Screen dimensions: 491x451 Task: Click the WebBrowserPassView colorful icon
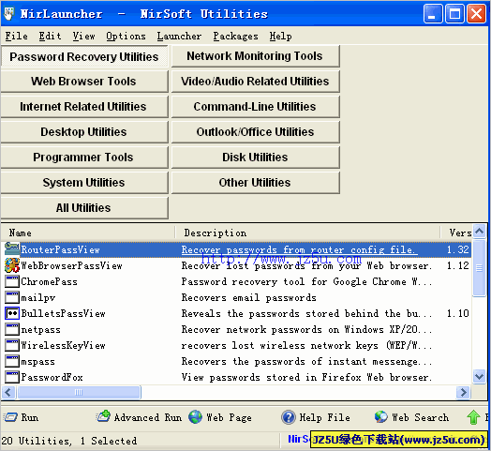tap(12, 265)
